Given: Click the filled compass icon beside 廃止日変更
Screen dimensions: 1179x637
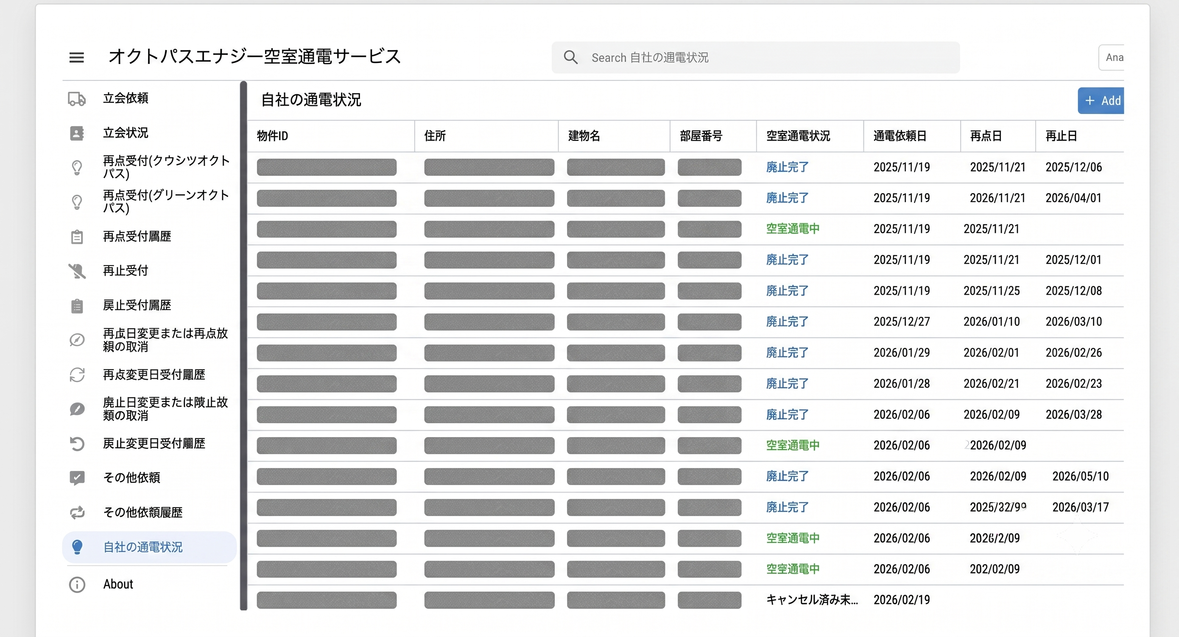Looking at the screenshot, I should tap(77, 409).
